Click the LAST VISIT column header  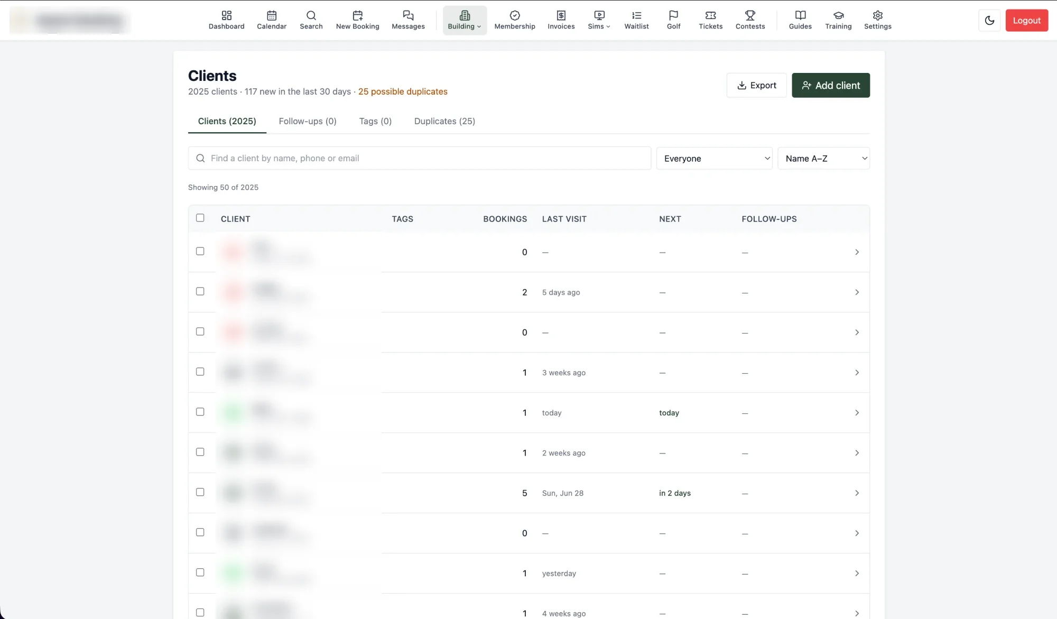coord(564,219)
